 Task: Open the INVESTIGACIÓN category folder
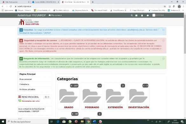[x=139, y=96]
